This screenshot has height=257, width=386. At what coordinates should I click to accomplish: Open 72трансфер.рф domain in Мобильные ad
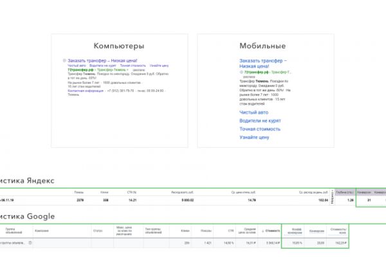coord(256,72)
